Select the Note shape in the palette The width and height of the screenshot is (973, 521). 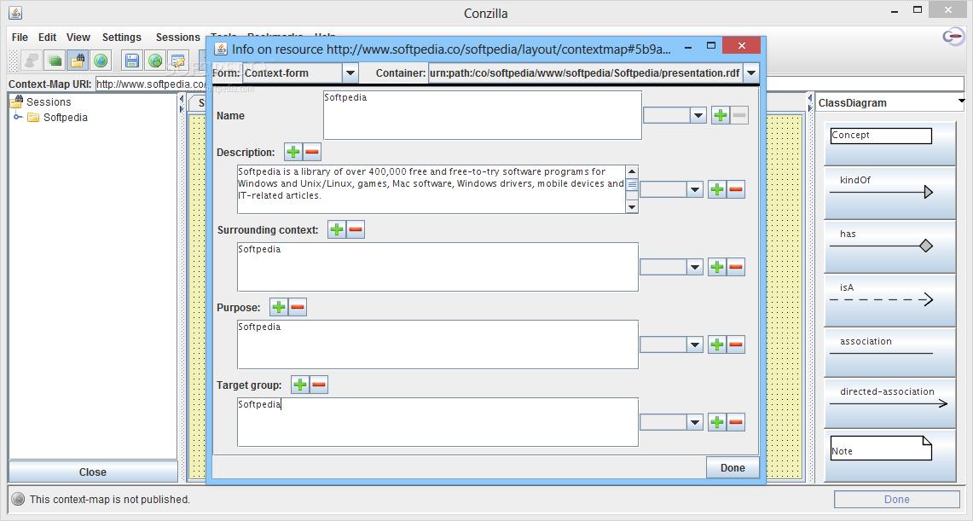889,454
